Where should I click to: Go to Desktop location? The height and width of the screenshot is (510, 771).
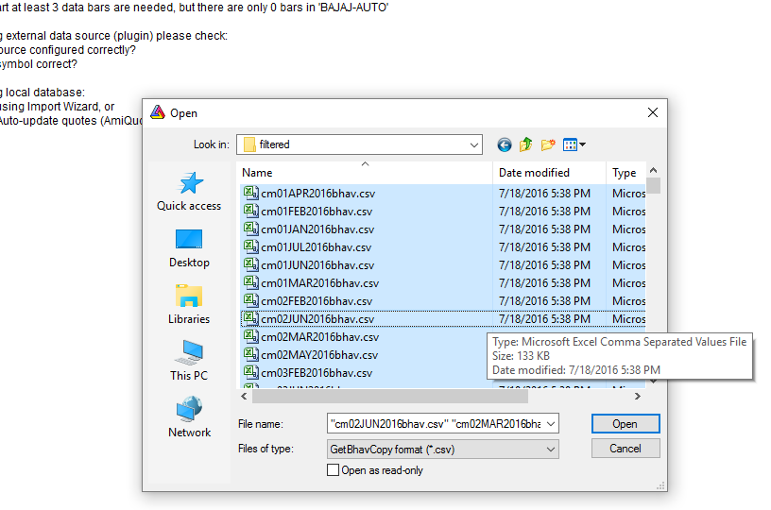click(189, 248)
